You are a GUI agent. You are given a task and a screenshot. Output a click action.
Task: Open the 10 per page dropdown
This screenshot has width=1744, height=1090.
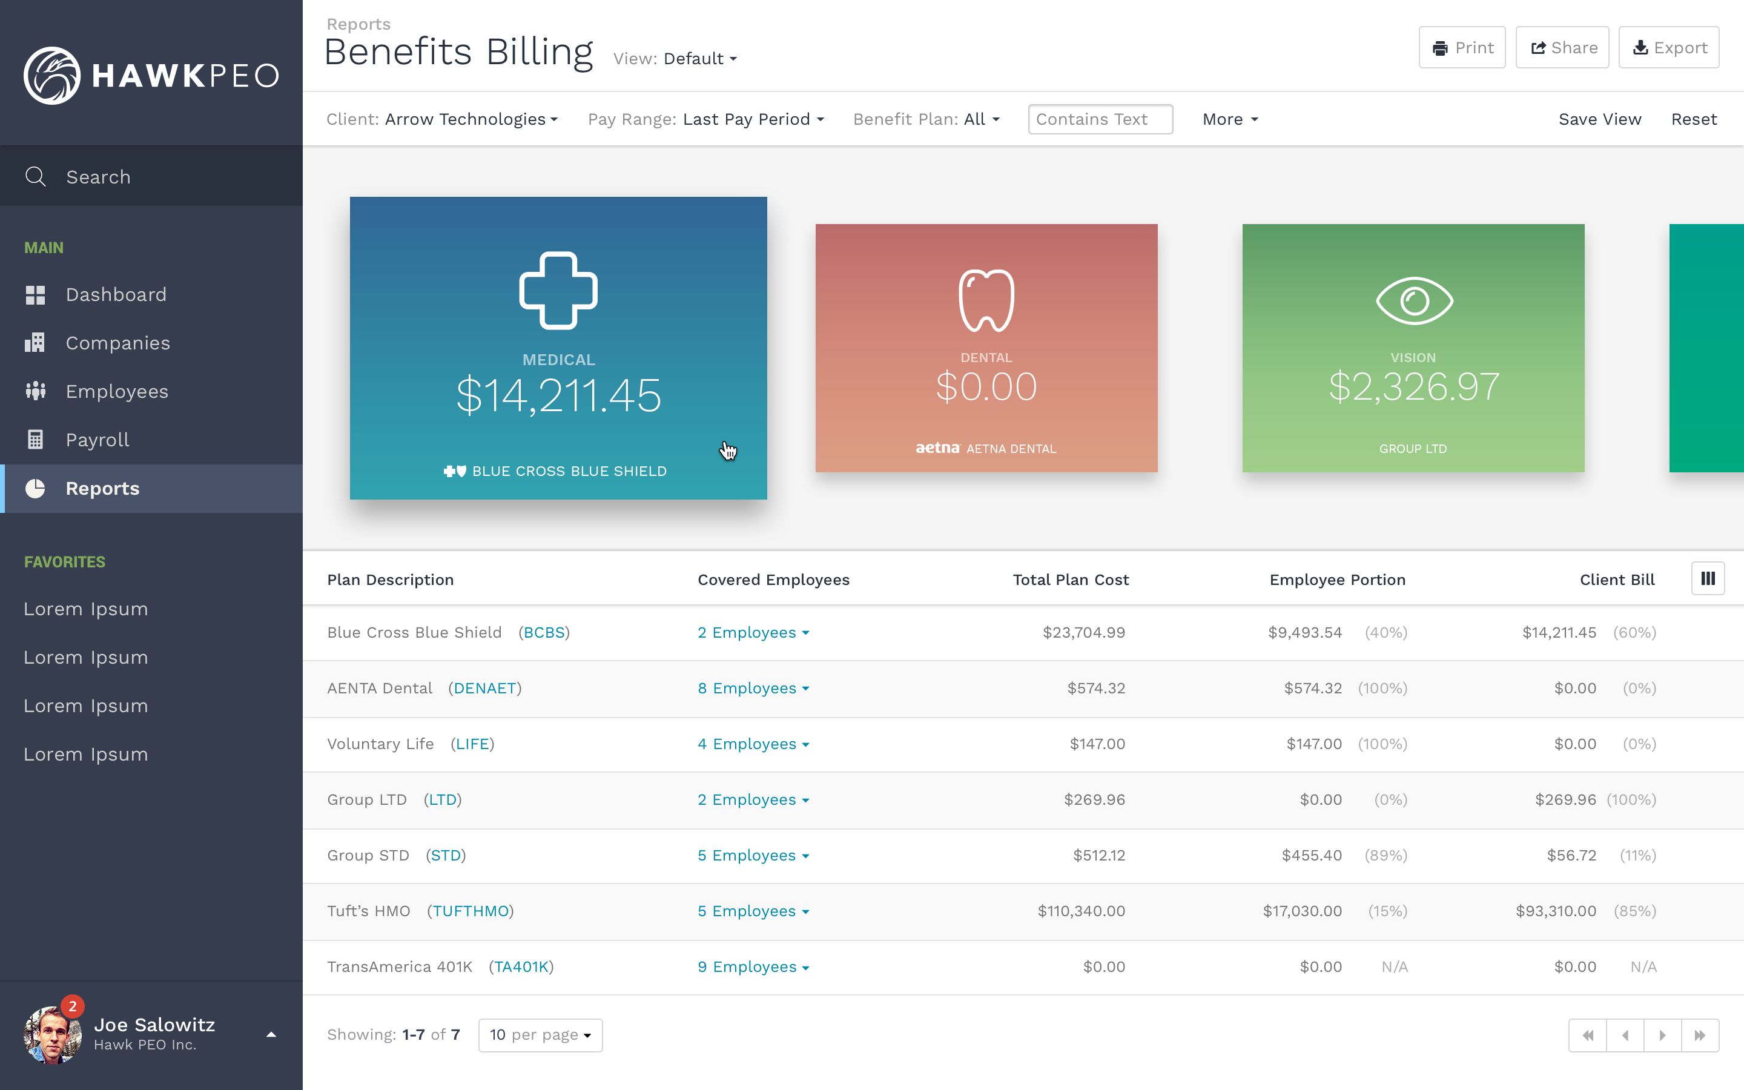541,1035
